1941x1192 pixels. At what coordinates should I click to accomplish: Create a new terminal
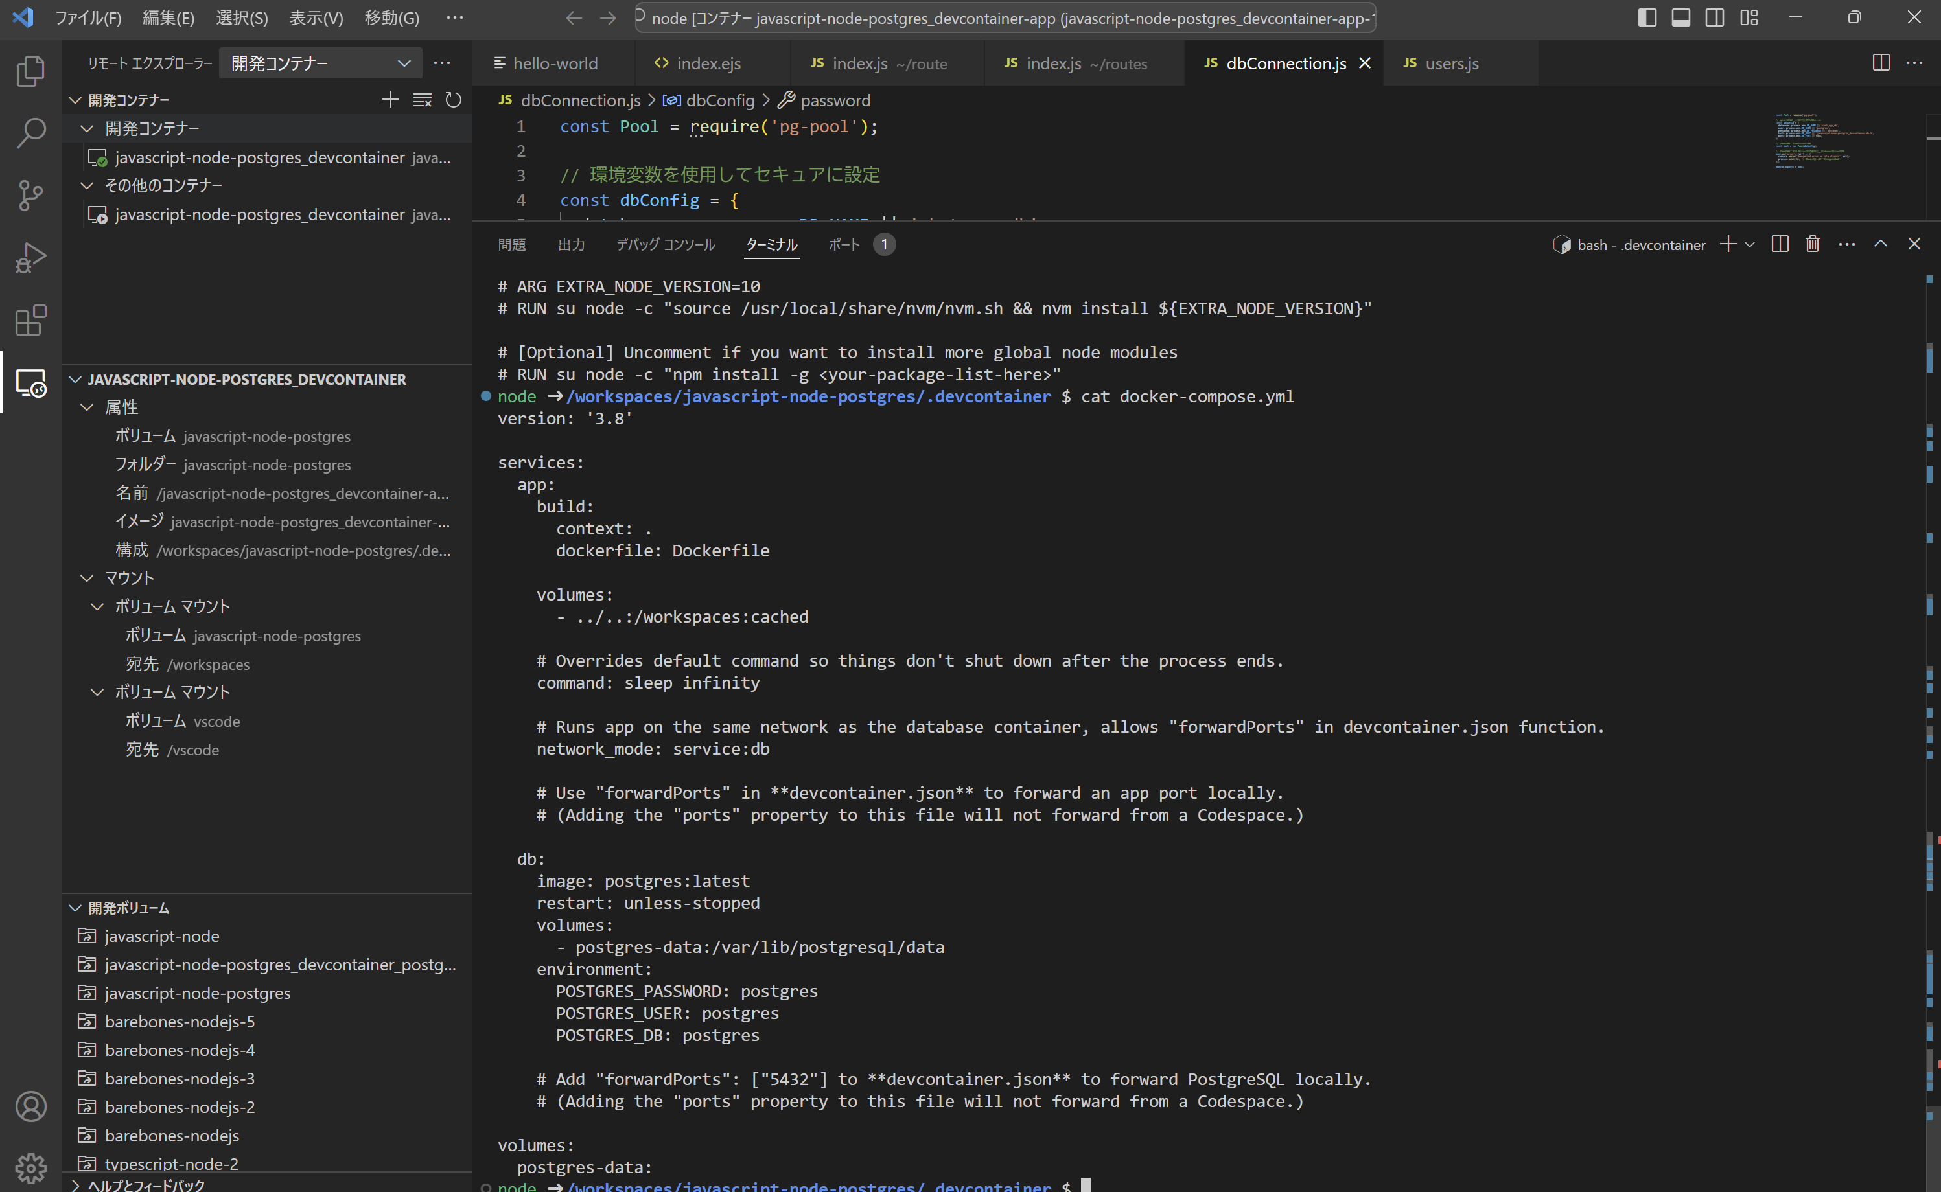pos(1728,244)
